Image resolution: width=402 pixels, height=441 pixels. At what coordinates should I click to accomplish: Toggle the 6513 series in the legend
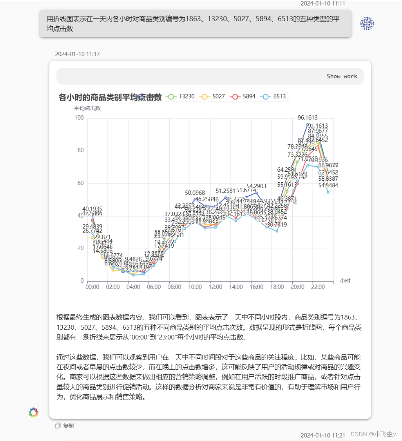273,96
